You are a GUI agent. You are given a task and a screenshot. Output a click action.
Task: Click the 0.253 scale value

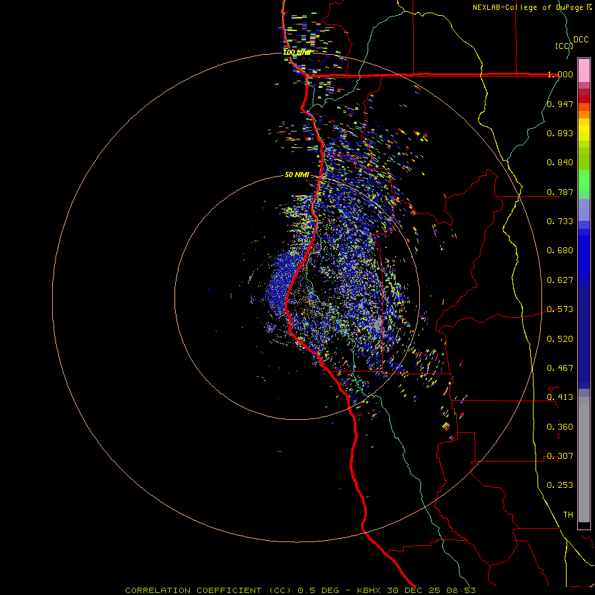tap(560, 485)
